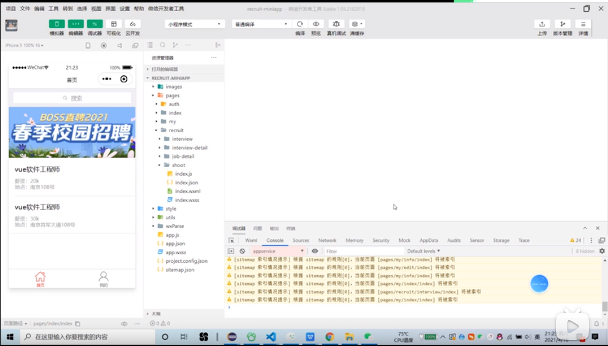
Task: Click the user avatar thumbnail
Action: pos(11,26)
